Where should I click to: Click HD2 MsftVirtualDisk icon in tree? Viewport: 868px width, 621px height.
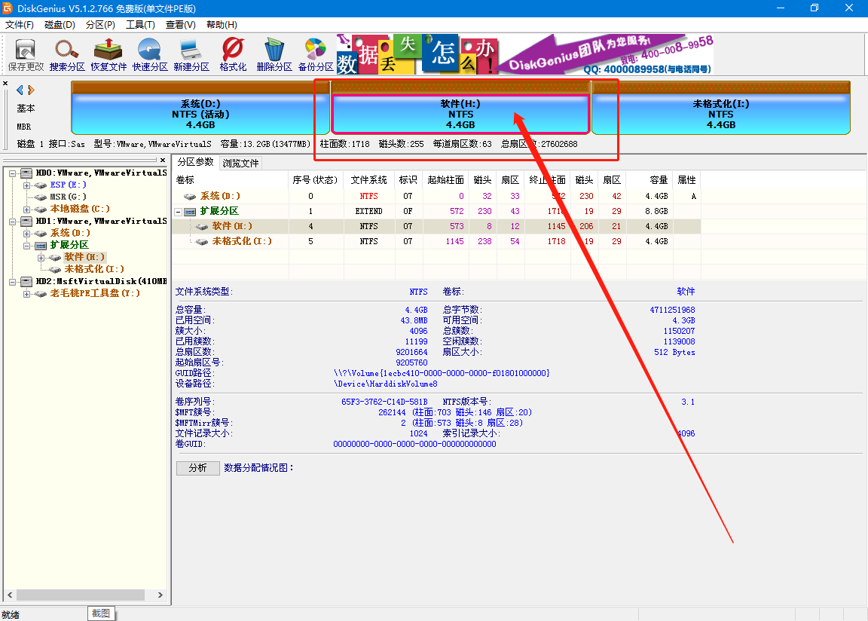(26, 281)
